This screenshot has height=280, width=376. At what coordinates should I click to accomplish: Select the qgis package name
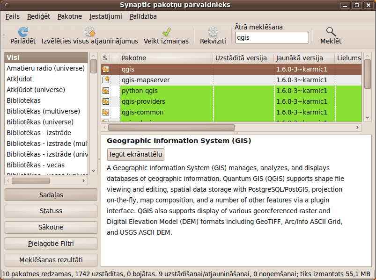point(128,69)
